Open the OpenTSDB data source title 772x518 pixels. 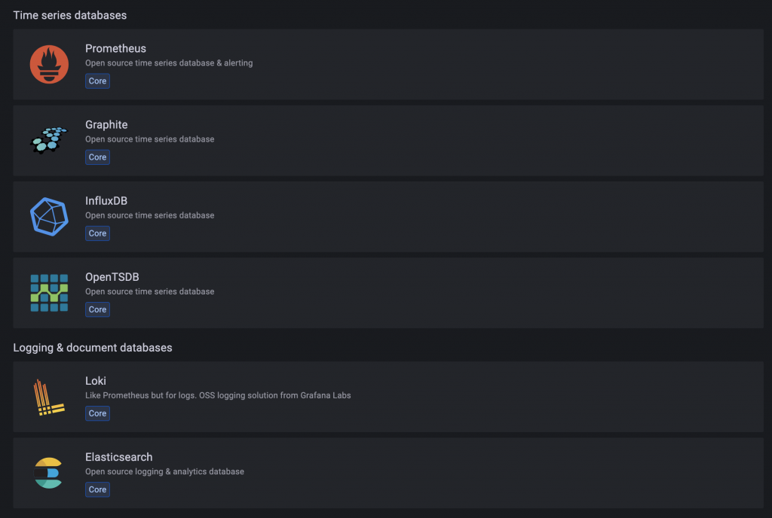[x=112, y=277]
